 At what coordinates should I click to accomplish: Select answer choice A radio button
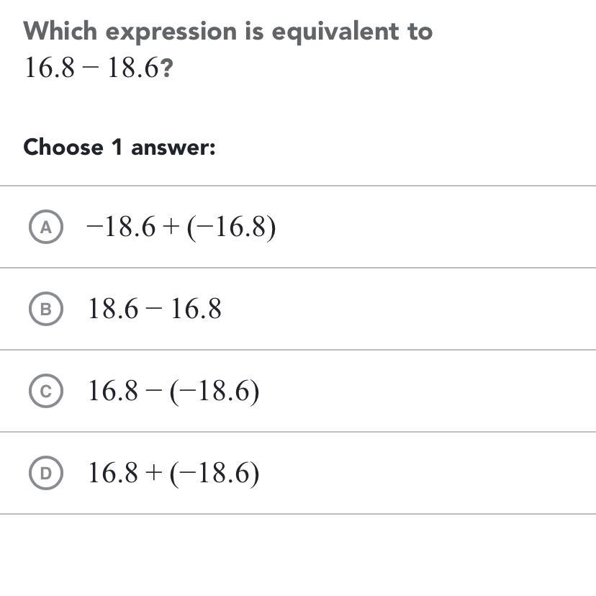(x=46, y=227)
